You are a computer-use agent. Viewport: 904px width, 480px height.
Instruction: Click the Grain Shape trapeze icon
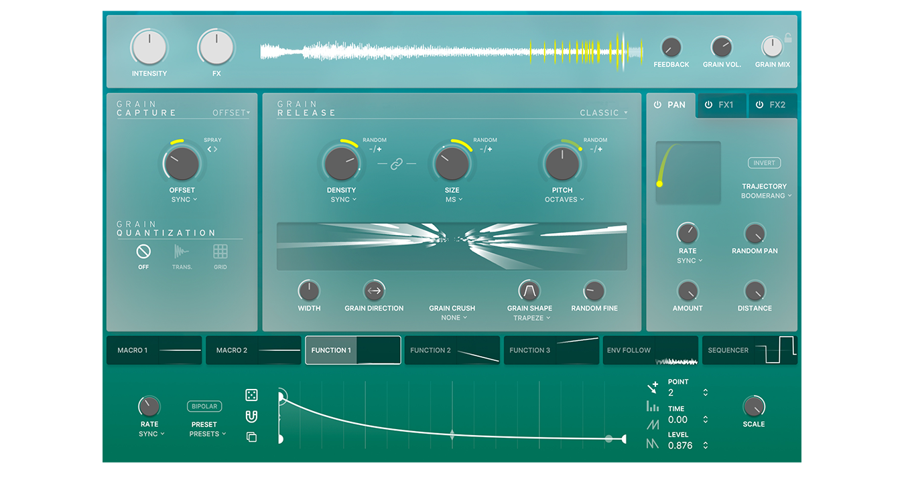pos(529,291)
